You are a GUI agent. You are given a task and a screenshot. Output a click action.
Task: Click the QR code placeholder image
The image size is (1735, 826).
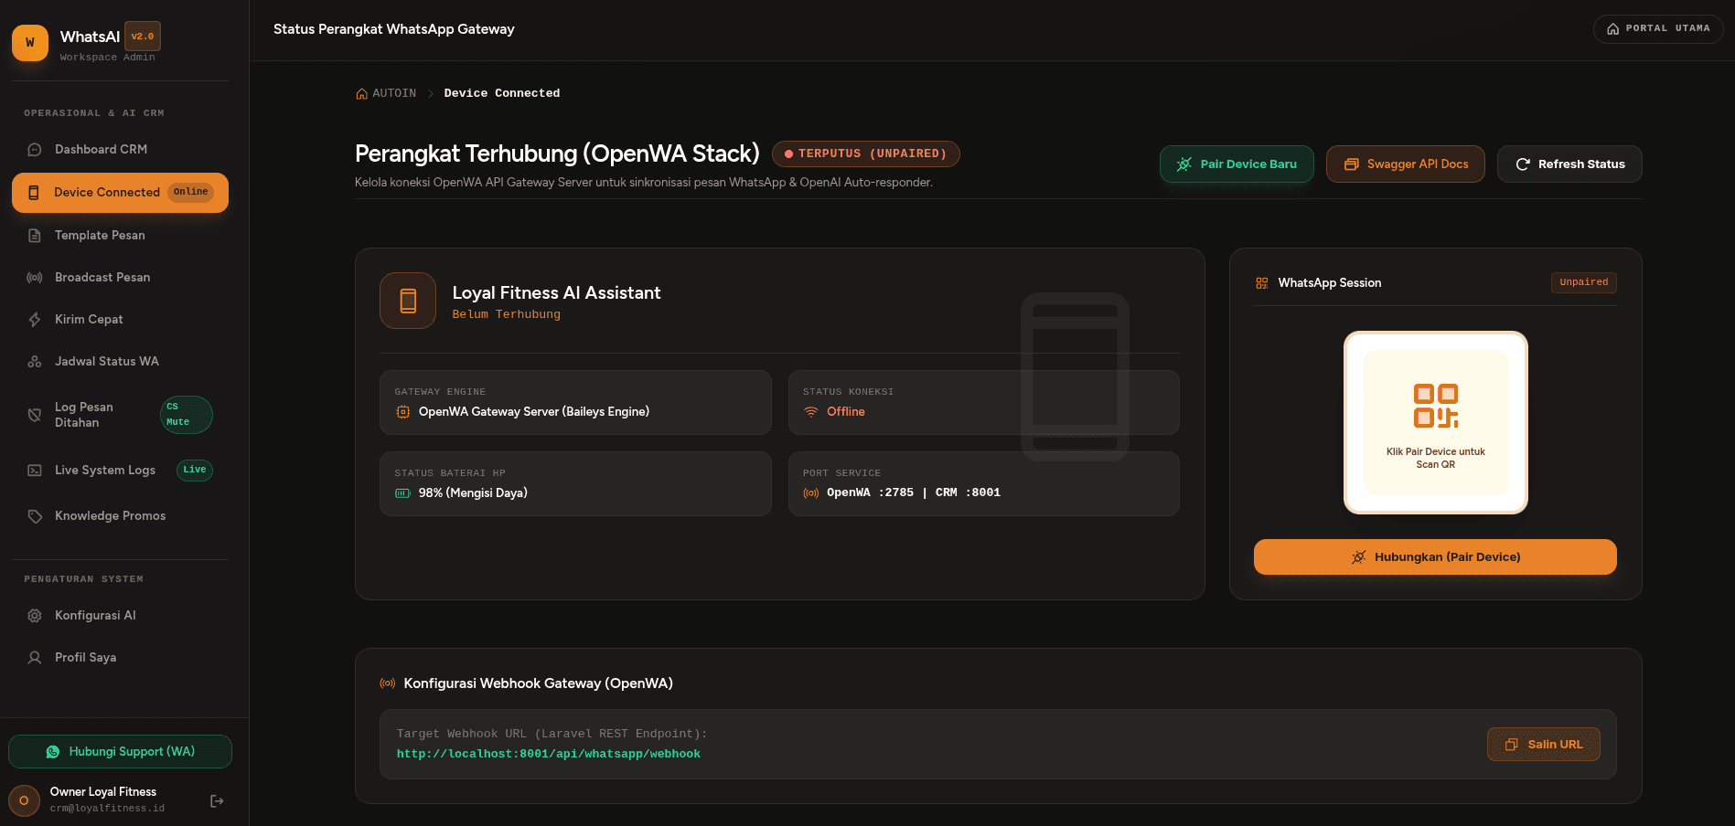[1436, 422]
